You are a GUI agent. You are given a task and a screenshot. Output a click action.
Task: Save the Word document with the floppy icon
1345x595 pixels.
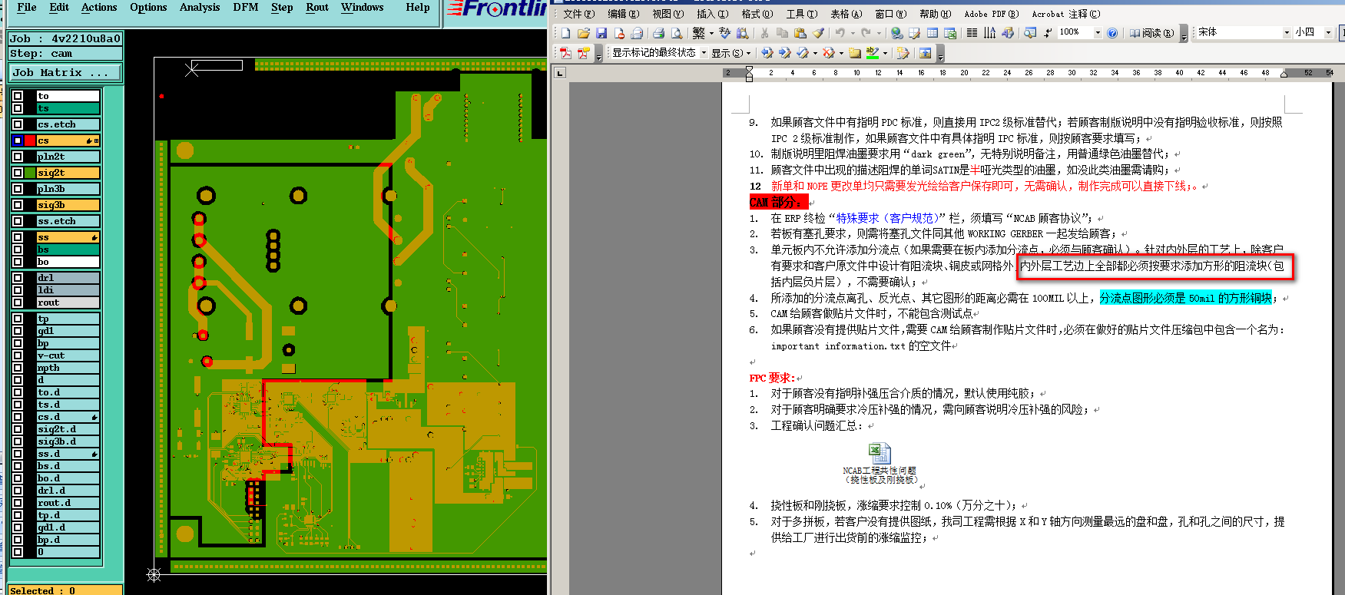click(x=601, y=33)
